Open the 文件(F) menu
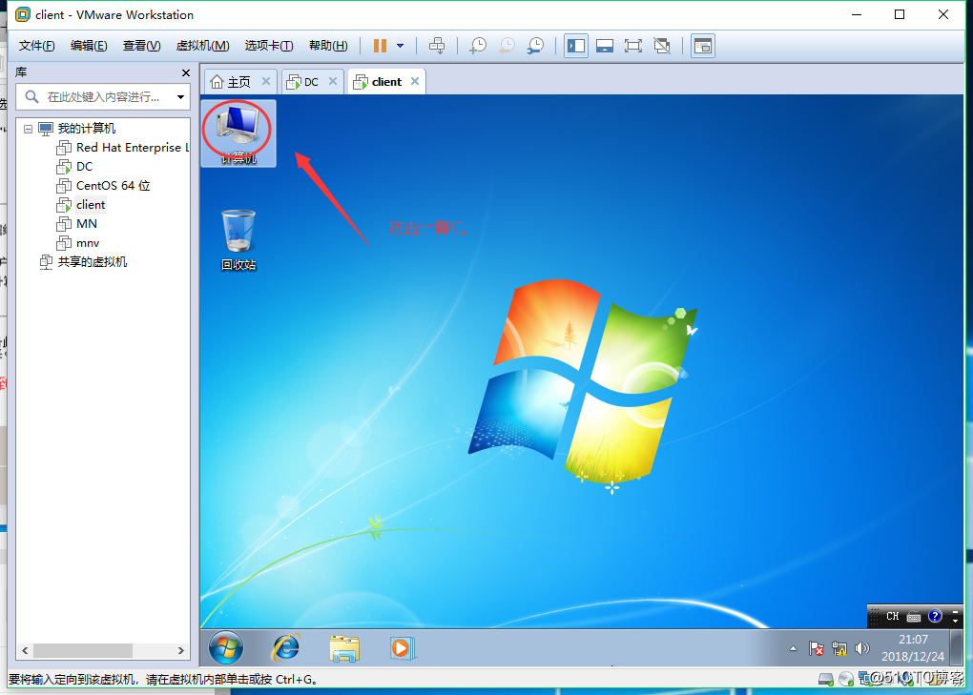Screen dimensions: 973x695 (36, 46)
